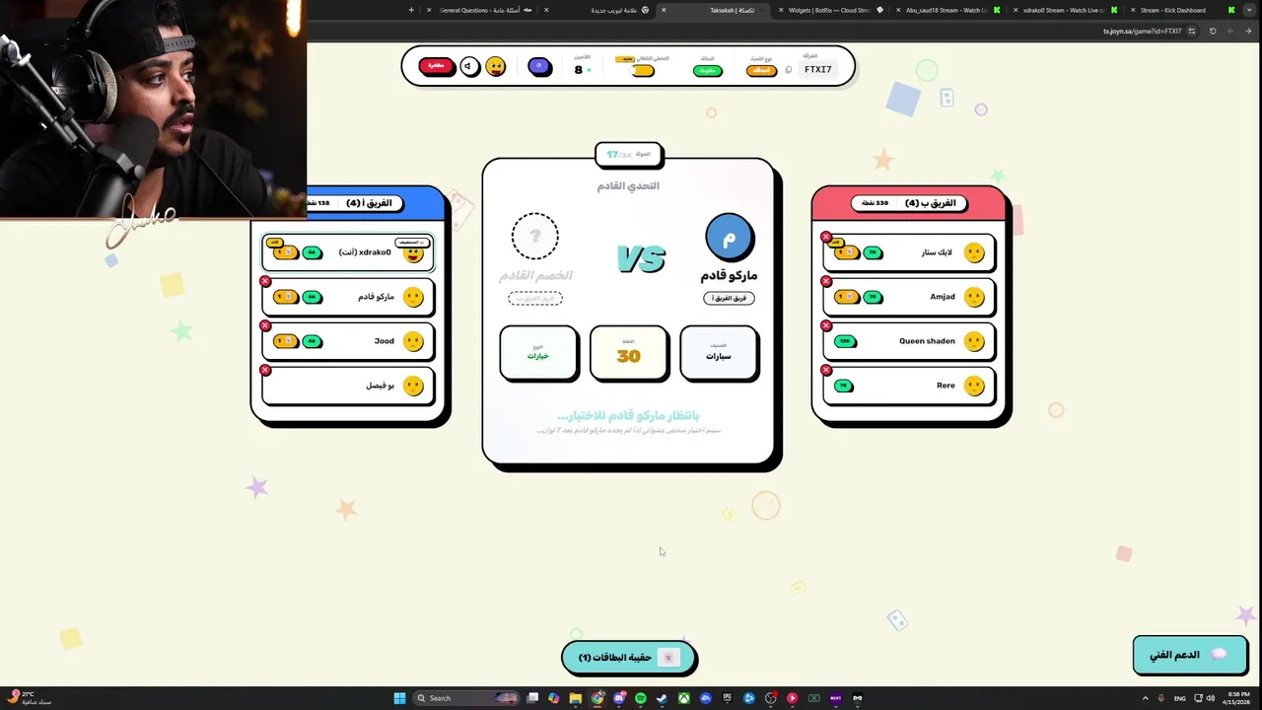
Task: Click the players count 8
Action: (579, 70)
